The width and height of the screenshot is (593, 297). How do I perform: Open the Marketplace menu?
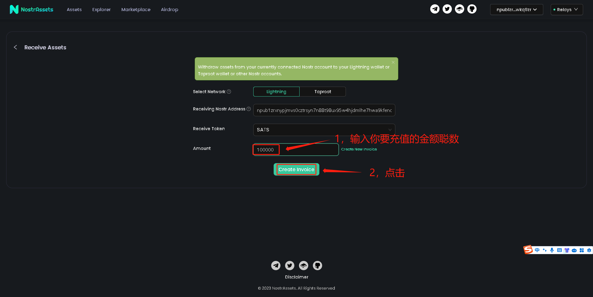point(136,10)
